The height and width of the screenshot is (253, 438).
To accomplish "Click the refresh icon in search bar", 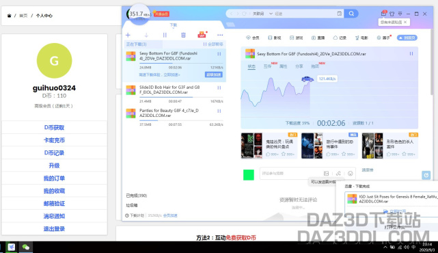I will (245, 14).
